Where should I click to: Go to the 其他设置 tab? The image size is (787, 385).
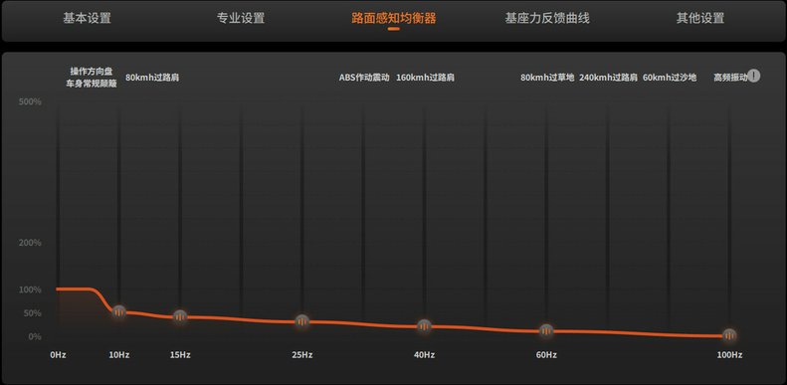pyautogui.click(x=700, y=19)
